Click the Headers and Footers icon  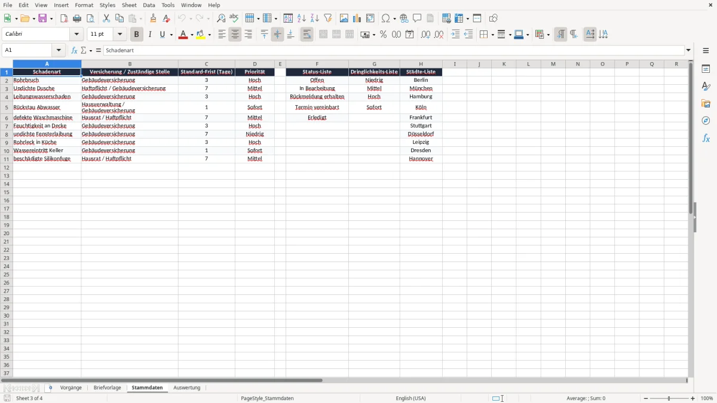tap(430, 19)
